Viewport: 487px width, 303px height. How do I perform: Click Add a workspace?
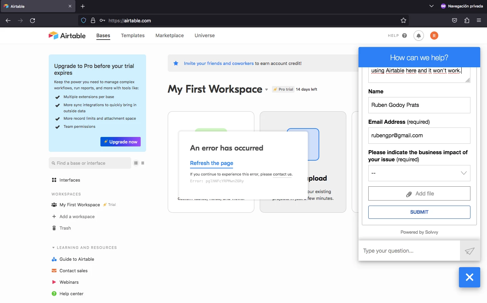click(x=77, y=216)
